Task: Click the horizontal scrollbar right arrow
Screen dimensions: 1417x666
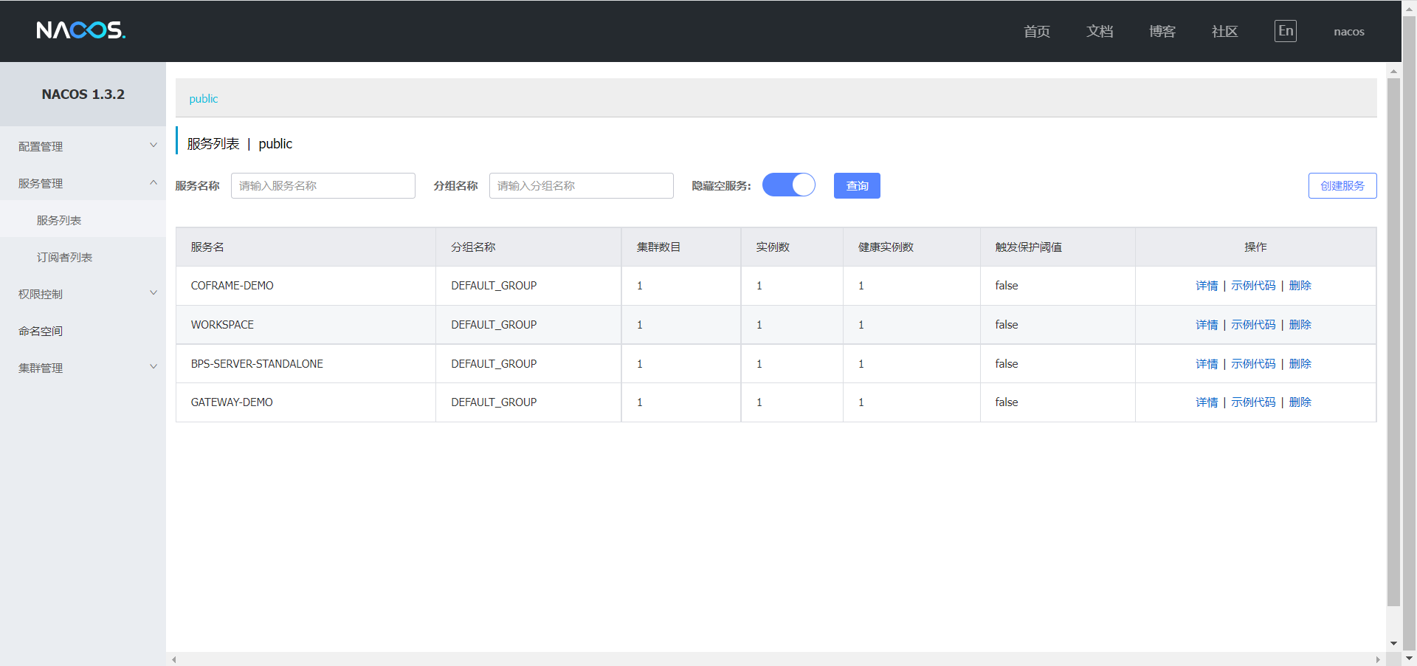Action: [x=1377, y=659]
